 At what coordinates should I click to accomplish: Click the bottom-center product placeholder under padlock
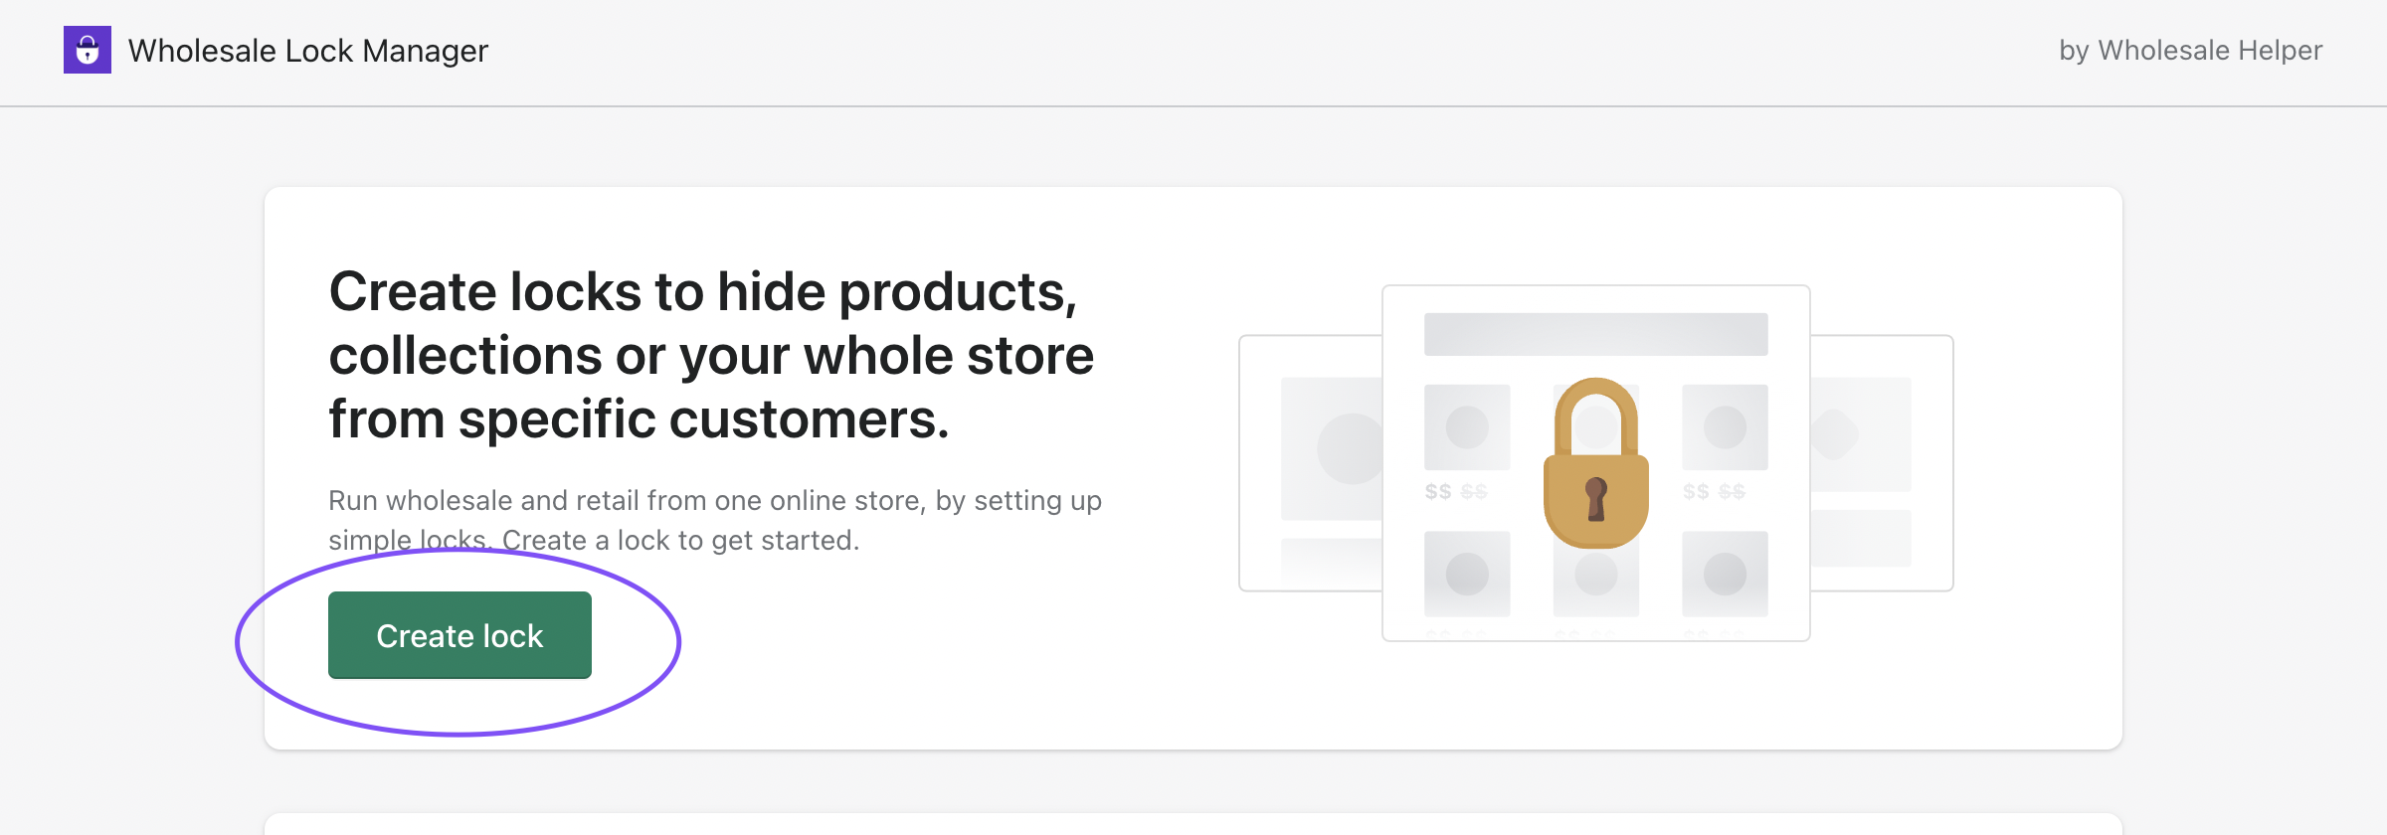pyautogui.click(x=1595, y=580)
